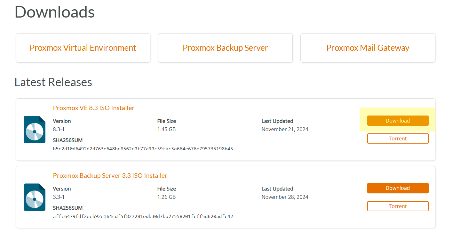
Task: Open the Proxmox Mail Gateway downloads card
Action: (x=368, y=48)
